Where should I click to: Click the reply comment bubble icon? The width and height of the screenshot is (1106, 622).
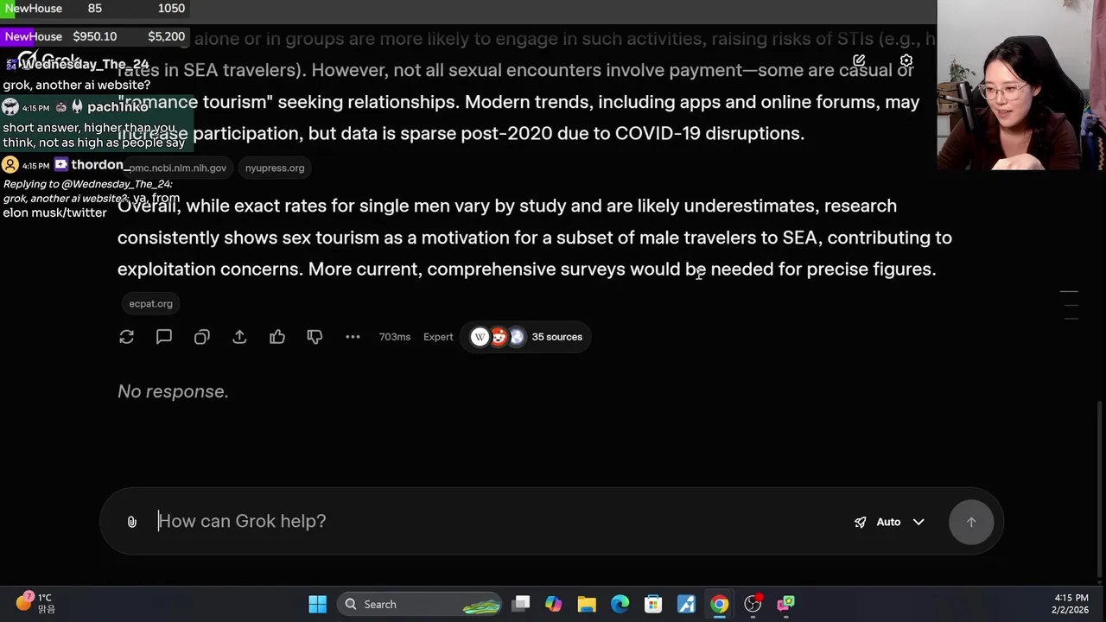click(164, 337)
